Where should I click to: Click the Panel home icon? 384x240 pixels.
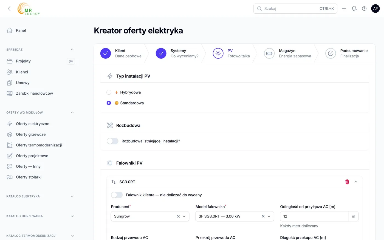10,30
